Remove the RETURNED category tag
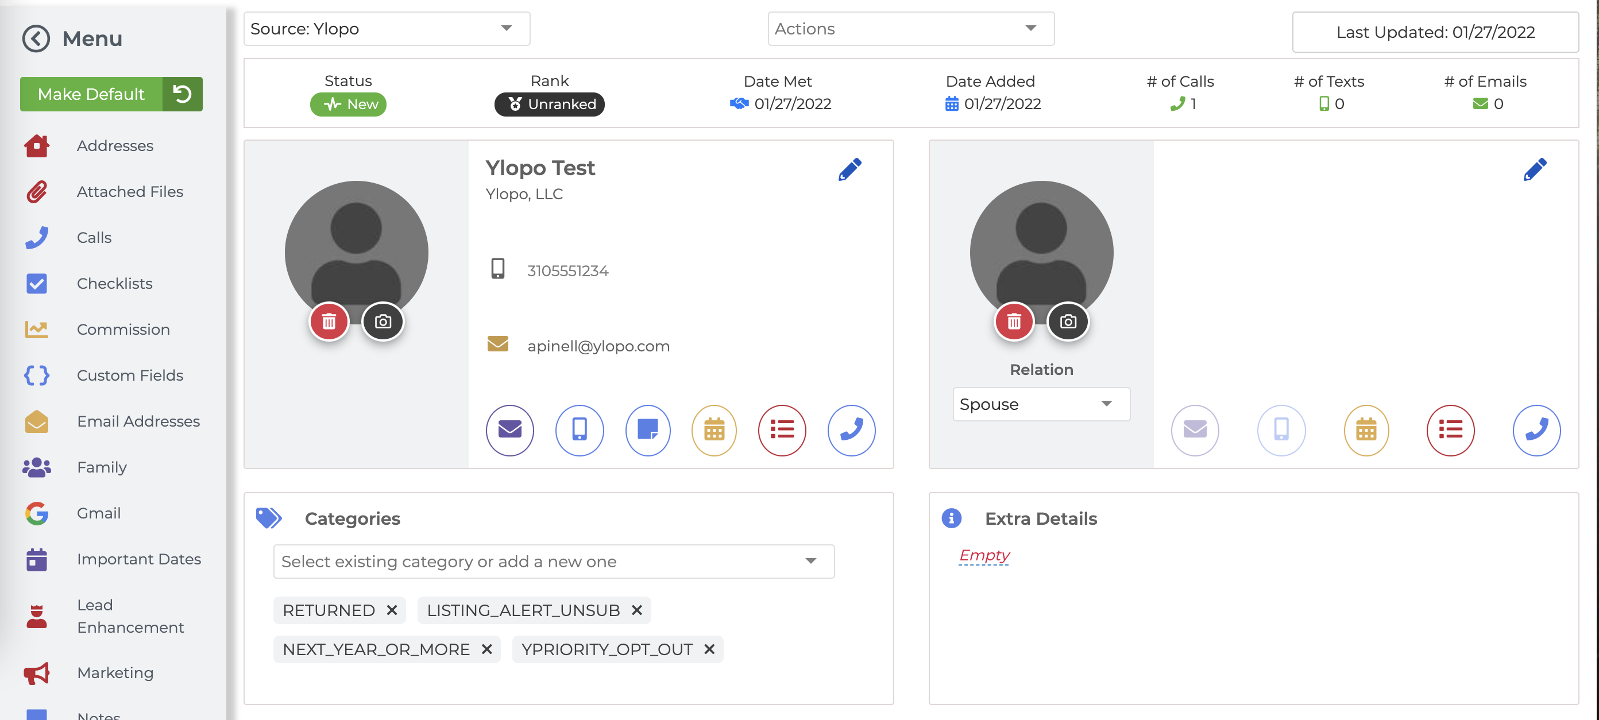The image size is (1599, 720). (x=392, y=610)
